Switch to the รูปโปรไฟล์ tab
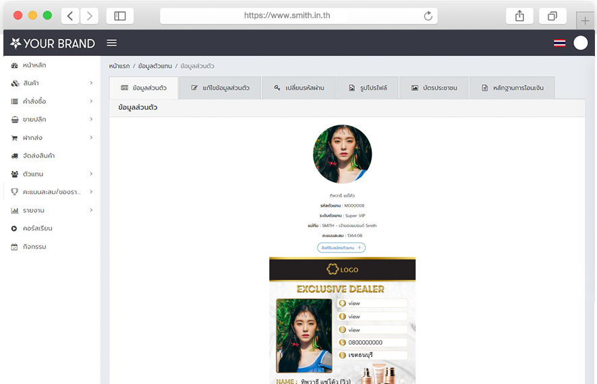The height and width of the screenshot is (384, 597). tap(368, 88)
